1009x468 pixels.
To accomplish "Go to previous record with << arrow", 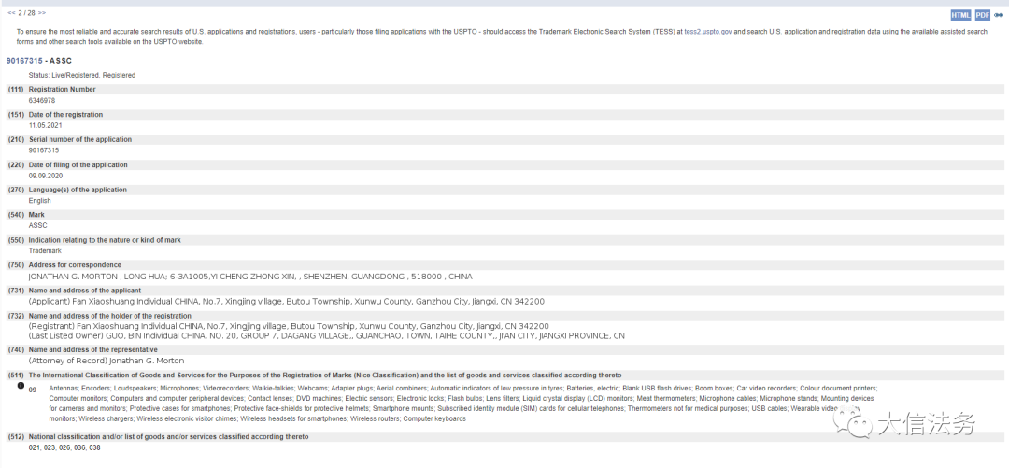I will 11,12.
